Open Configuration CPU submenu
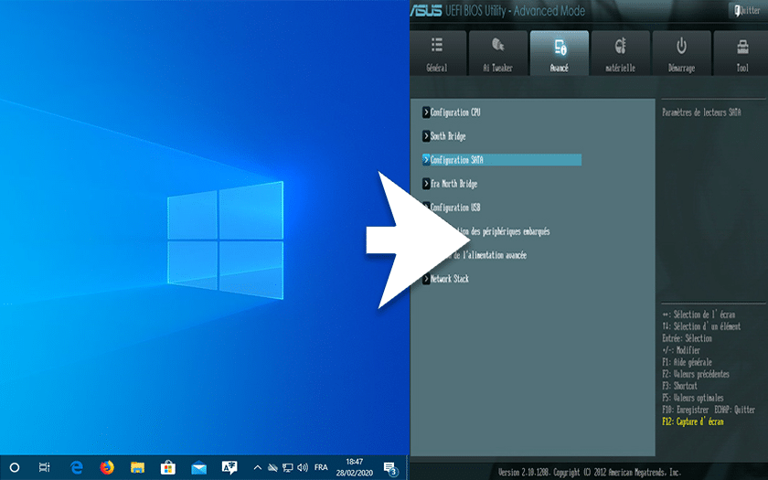The image size is (768, 480). (x=451, y=112)
